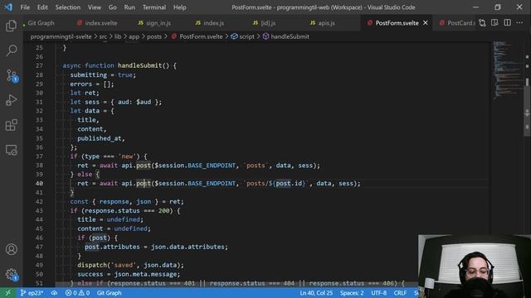This screenshot has width=531, height=298.
Task: Open the Run menu
Action: (x=129, y=7)
